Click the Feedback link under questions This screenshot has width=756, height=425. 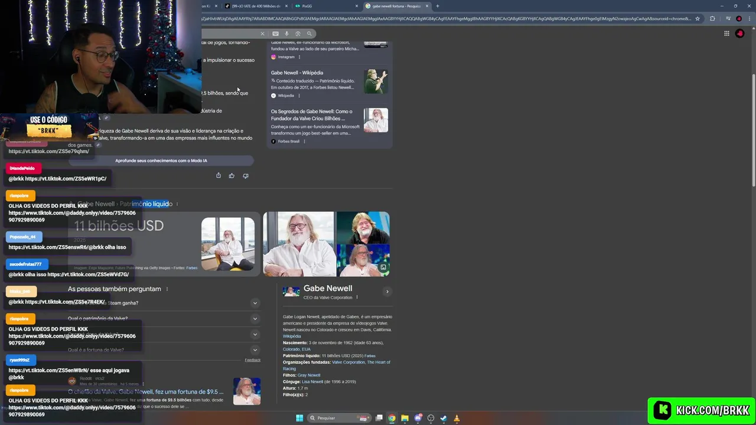(253, 360)
